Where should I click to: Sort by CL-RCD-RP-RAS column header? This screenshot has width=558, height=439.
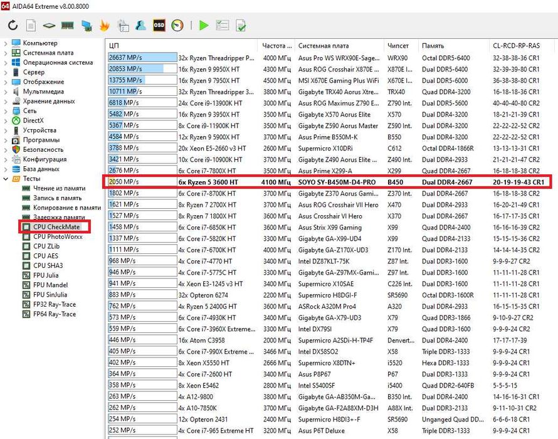(x=522, y=46)
